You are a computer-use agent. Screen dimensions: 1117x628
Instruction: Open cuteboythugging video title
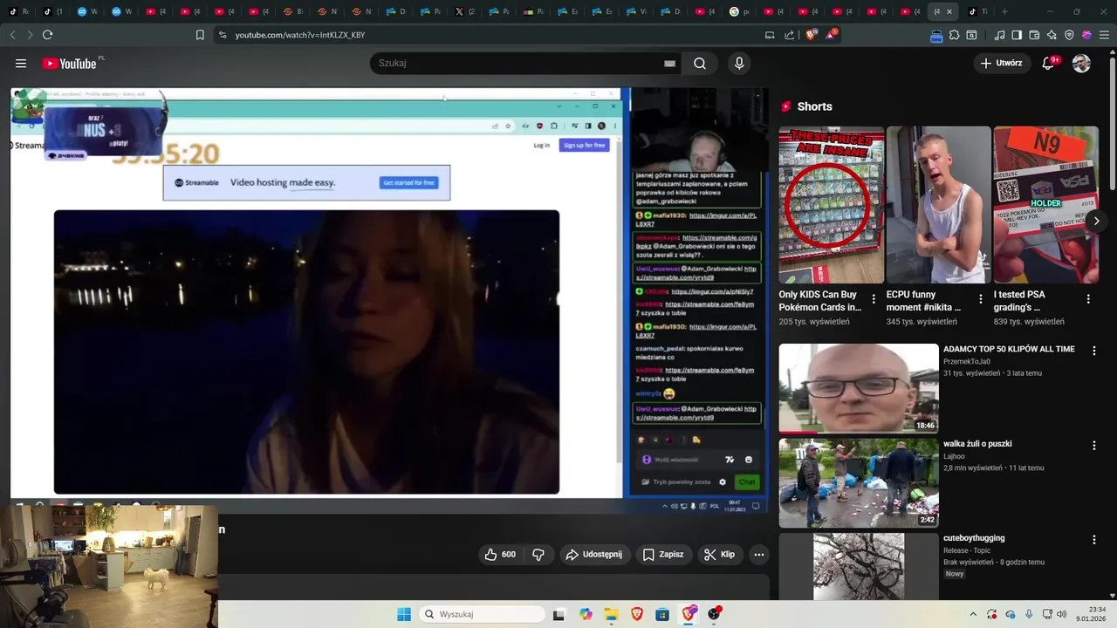974,538
